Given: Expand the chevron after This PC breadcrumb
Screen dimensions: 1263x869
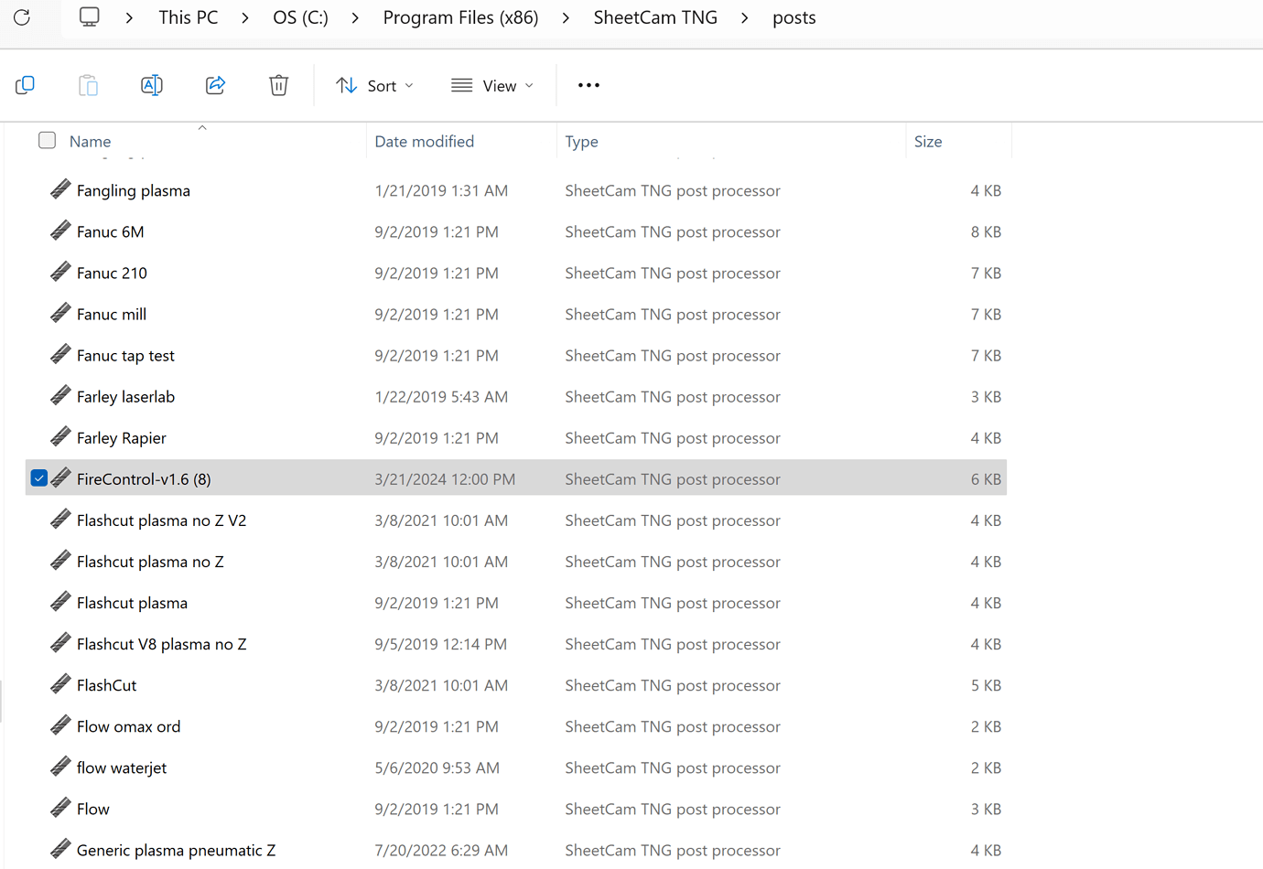Looking at the screenshot, I should tap(245, 18).
